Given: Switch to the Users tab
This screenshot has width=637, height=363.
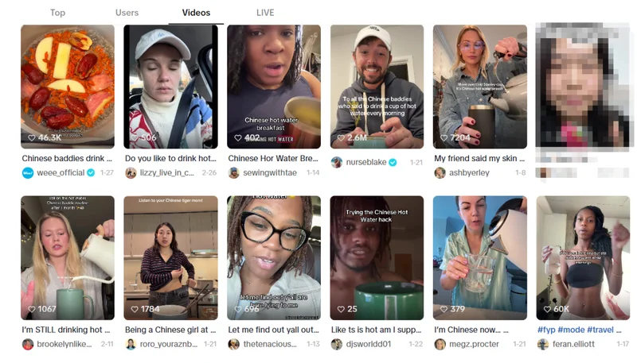Looking at the screenshot, I should (x=127, y=13).
